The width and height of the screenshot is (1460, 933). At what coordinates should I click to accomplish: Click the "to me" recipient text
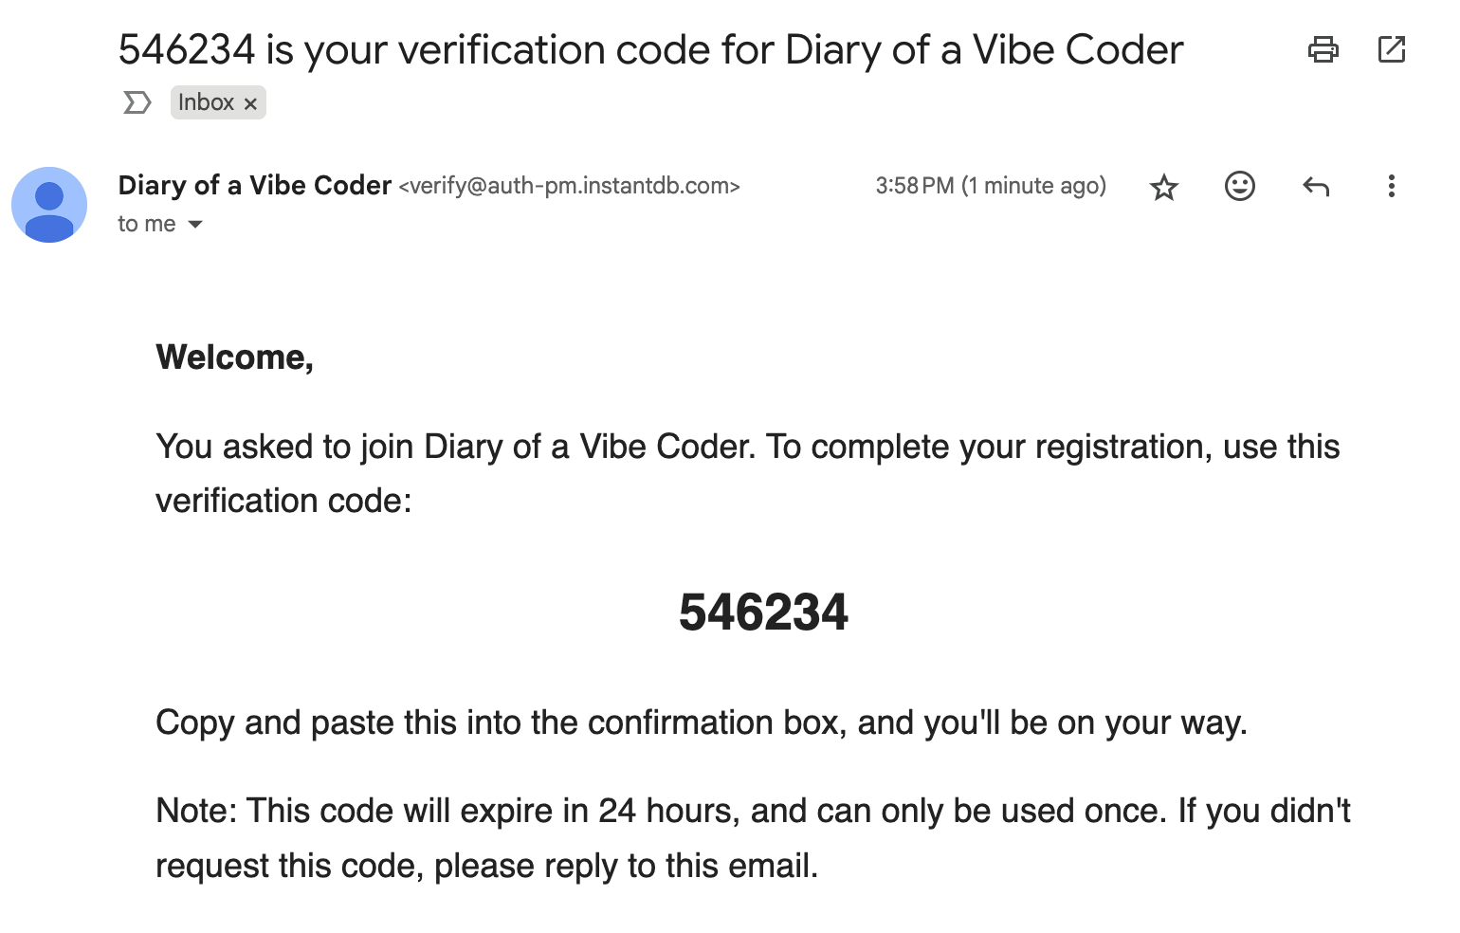click(146, 225)
